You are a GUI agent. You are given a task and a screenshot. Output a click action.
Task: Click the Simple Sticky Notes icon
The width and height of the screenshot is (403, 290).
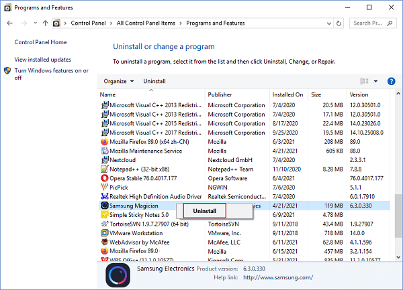click(x=105, y=214)
